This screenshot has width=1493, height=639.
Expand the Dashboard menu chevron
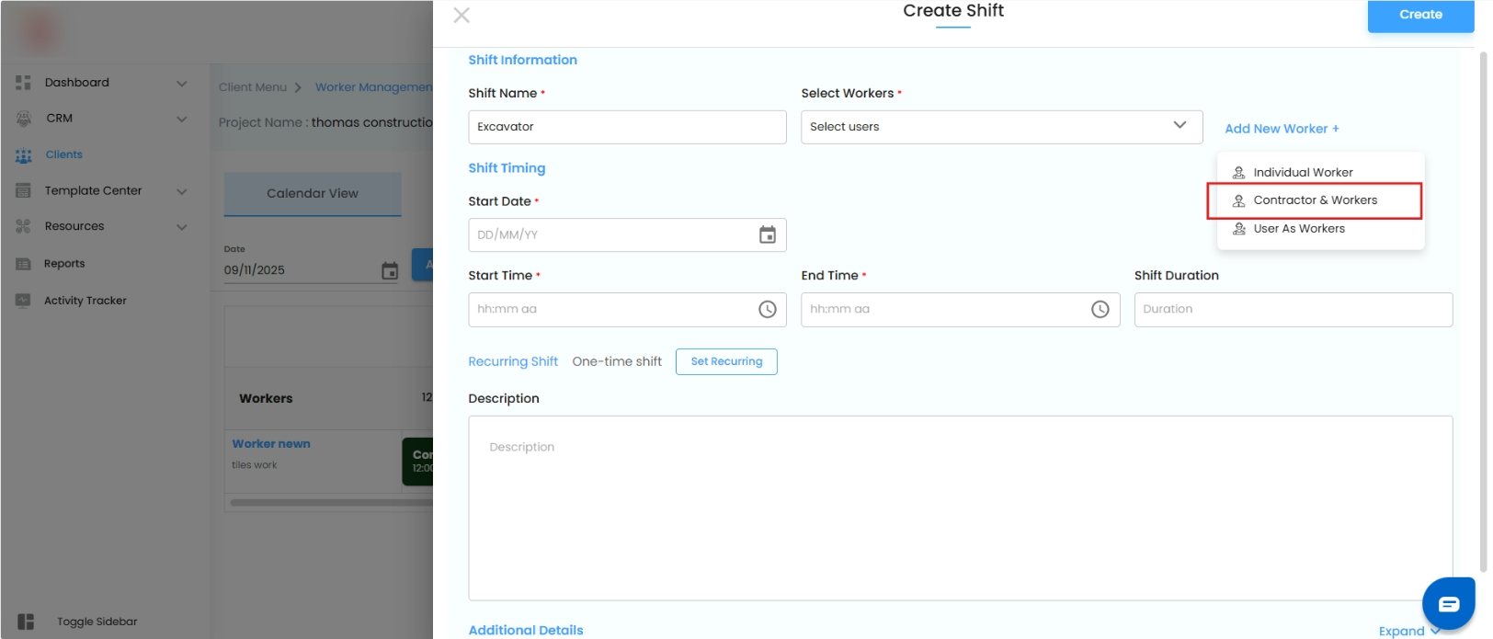point(182,83)
